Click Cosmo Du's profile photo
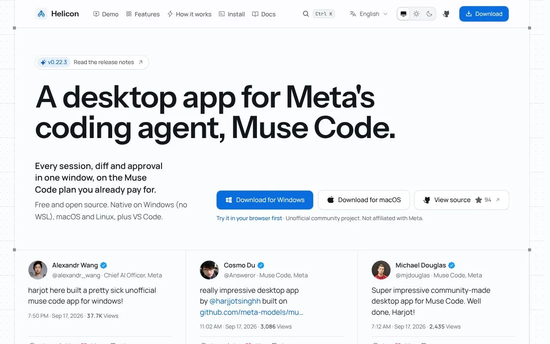 [x=209, y=270]
